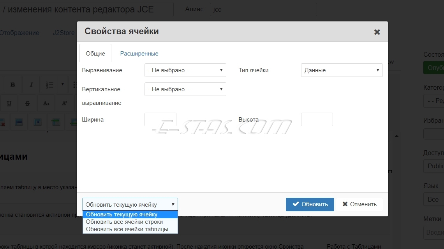This screenshot has width=444, height=249.
Task: Apply Subscript in the editor toolbar
Action: [46, 103]
